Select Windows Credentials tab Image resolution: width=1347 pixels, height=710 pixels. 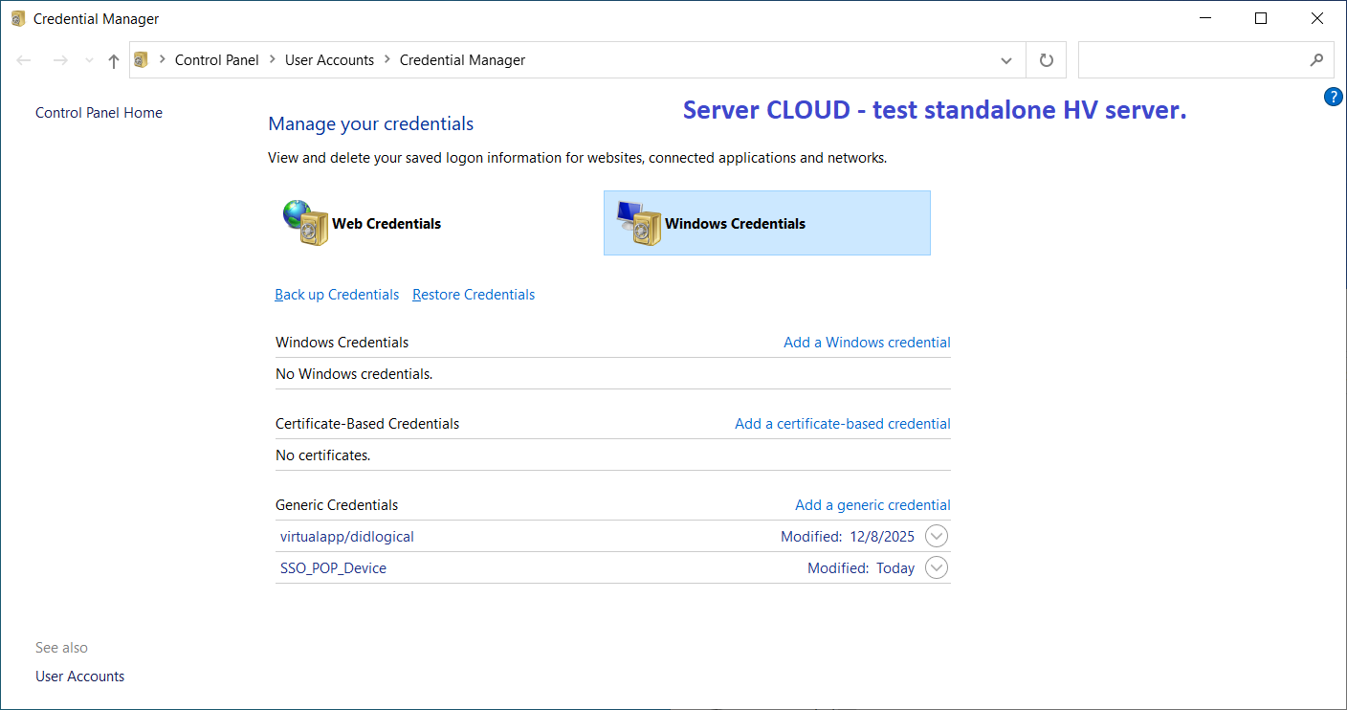[x=767, y=223]
